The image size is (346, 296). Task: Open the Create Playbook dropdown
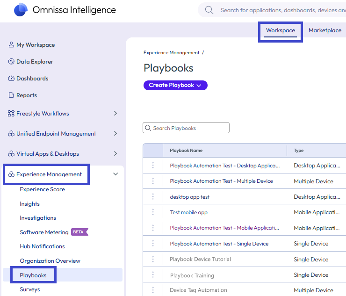pyautogui.click(x=175, y=85)
